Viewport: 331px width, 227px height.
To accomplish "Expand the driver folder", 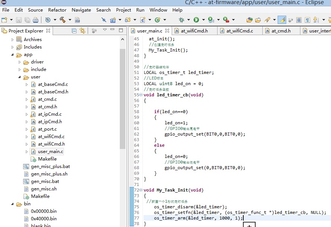I will [x=20, y=62].
